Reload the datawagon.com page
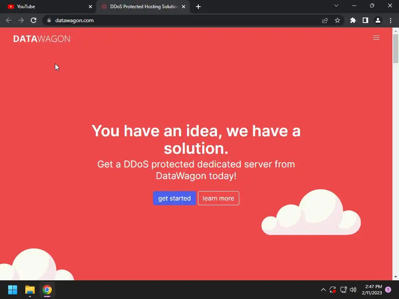This screenshot has width=399, height=299. (34, 20)
